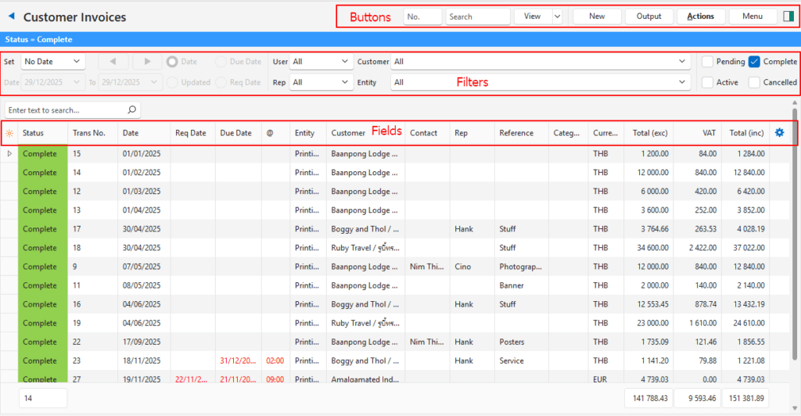Screen dimensions: 801x416
Task: Open the Menu button
Action: (x=753, y=16)
